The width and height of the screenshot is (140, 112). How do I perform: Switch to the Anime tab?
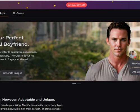(18, 13)
